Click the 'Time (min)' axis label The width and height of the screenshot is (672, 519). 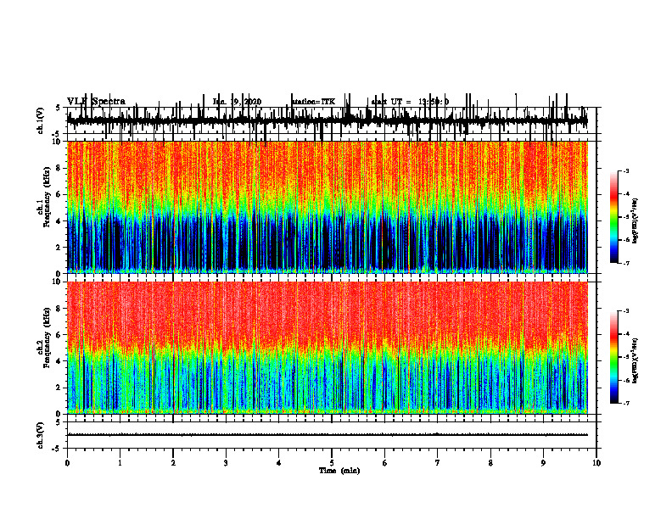(x=339, y=471)
